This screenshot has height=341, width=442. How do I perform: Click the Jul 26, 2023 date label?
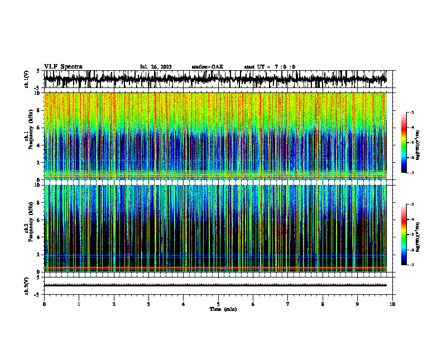click(156, 67)
